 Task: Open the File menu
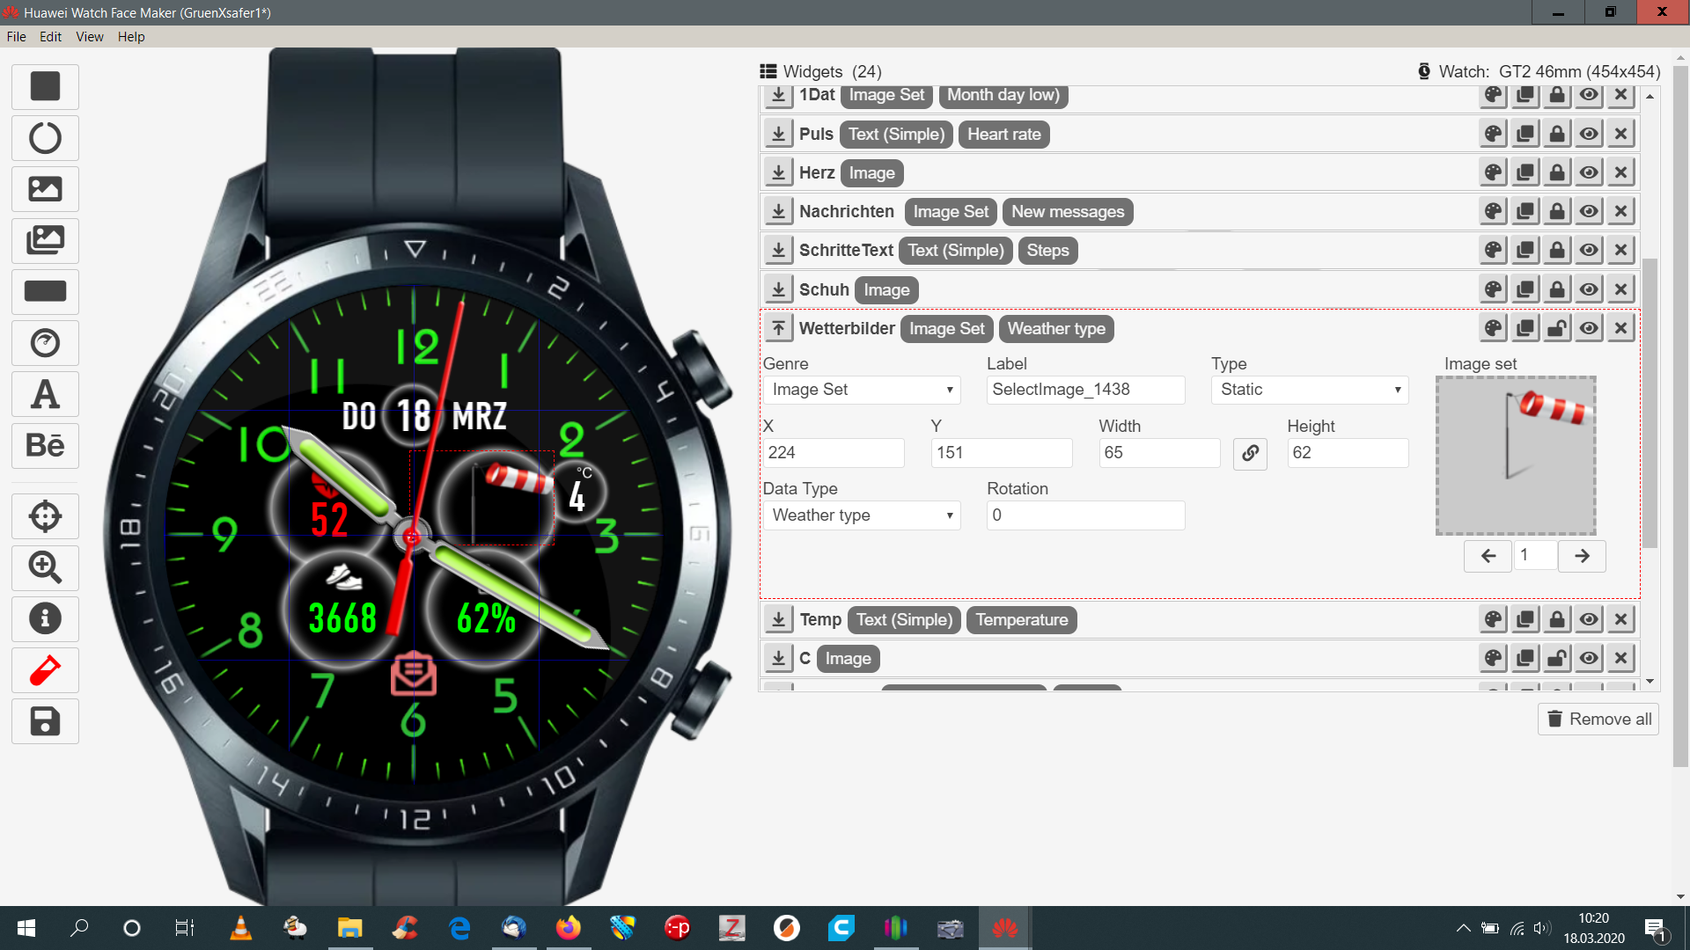16,36
